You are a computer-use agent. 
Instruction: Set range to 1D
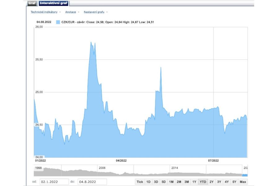[148, 182]
